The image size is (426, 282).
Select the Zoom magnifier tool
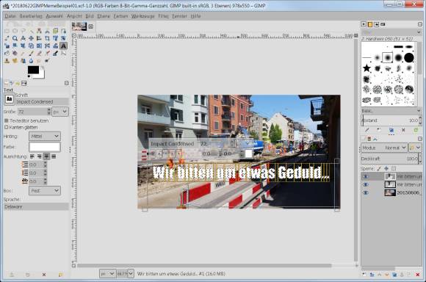[x=15, y=38]
